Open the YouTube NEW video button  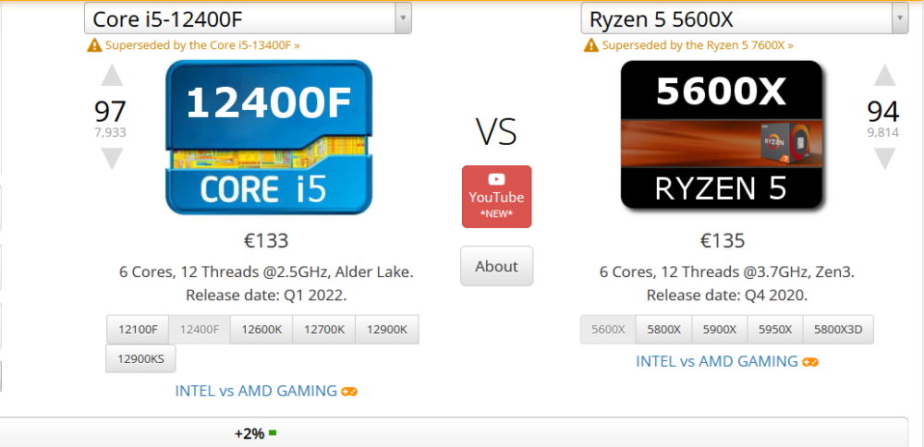(x=496, y=196)
